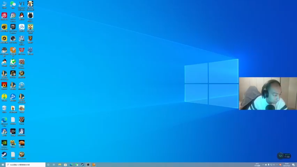Image resolution: width=297 pixels, height=167 pixels.
Task: Open the blank file icon beside Steam shortcut
Action: (13, 155)
